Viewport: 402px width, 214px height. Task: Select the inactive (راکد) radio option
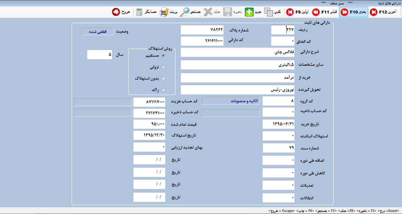tap(163, 90)
